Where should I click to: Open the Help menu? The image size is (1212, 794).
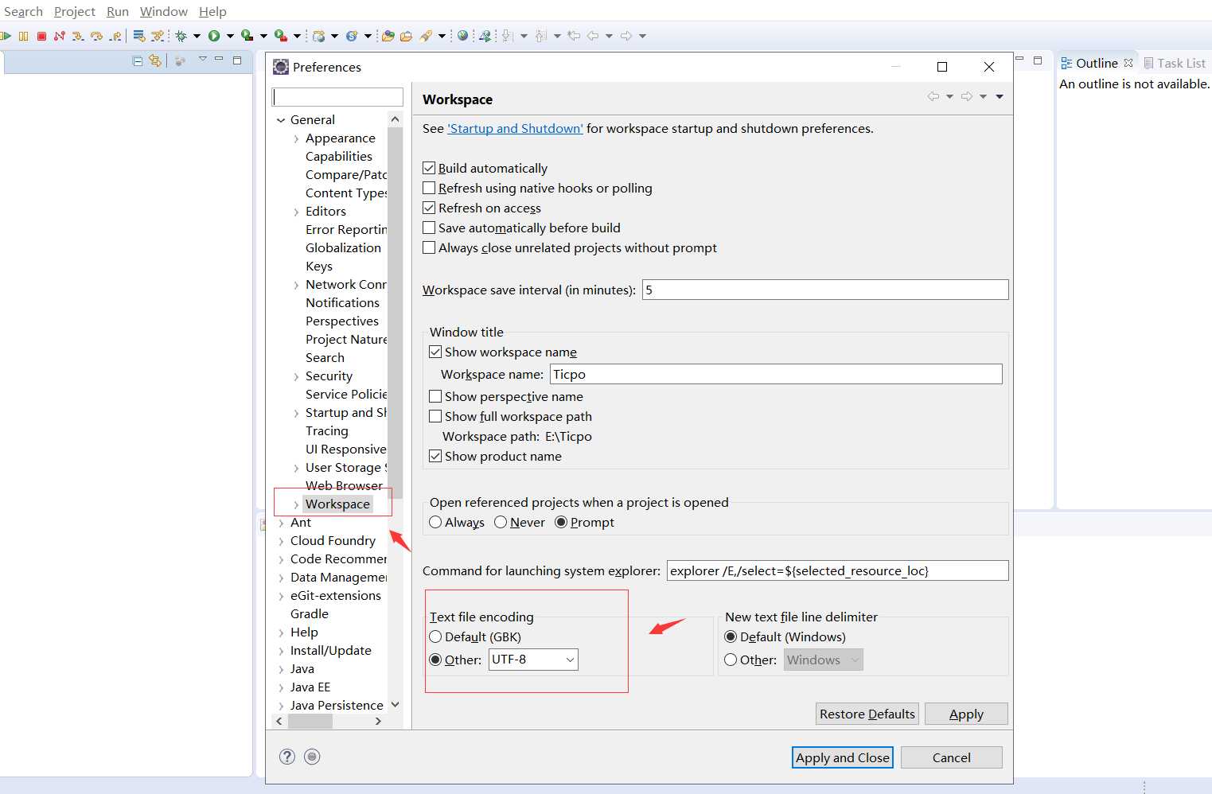pos(212,11)
